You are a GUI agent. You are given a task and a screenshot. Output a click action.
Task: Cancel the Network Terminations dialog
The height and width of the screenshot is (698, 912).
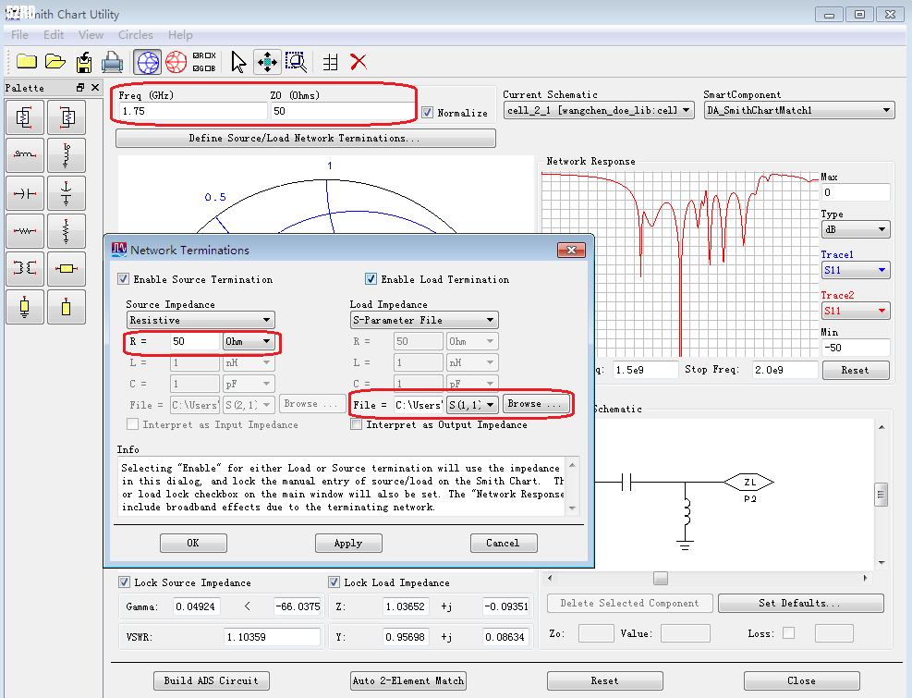pos(503,544)
